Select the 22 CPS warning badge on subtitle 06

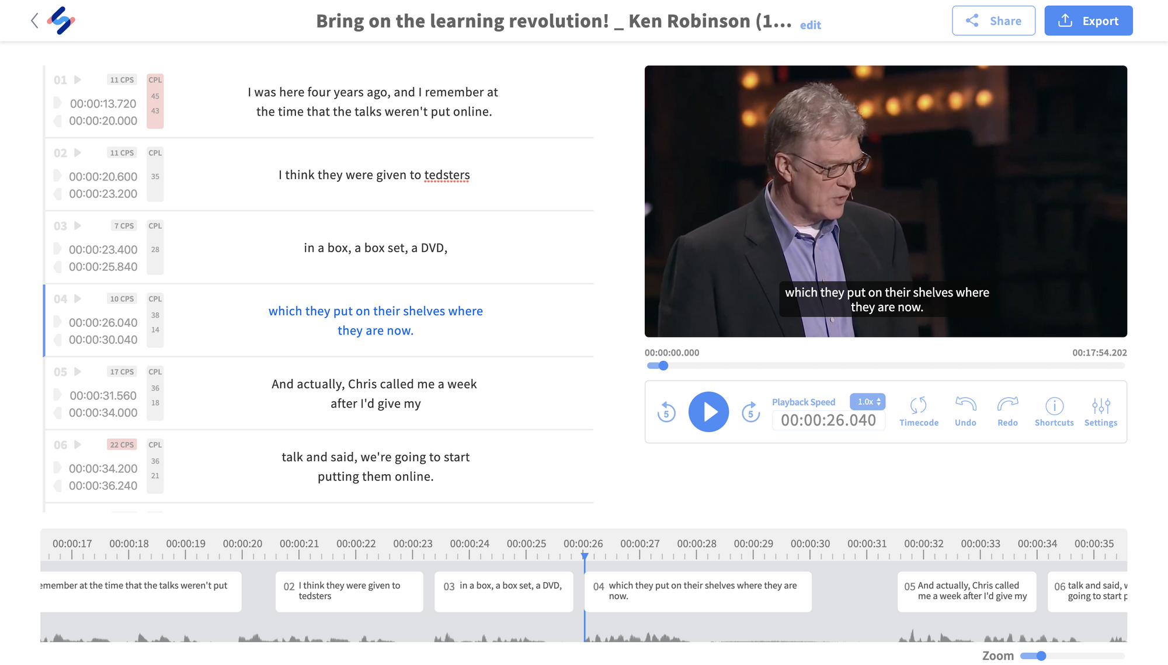(122, 445)
